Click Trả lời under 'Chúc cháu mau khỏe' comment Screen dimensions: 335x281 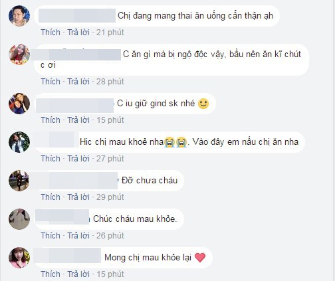tap(78, 236)
